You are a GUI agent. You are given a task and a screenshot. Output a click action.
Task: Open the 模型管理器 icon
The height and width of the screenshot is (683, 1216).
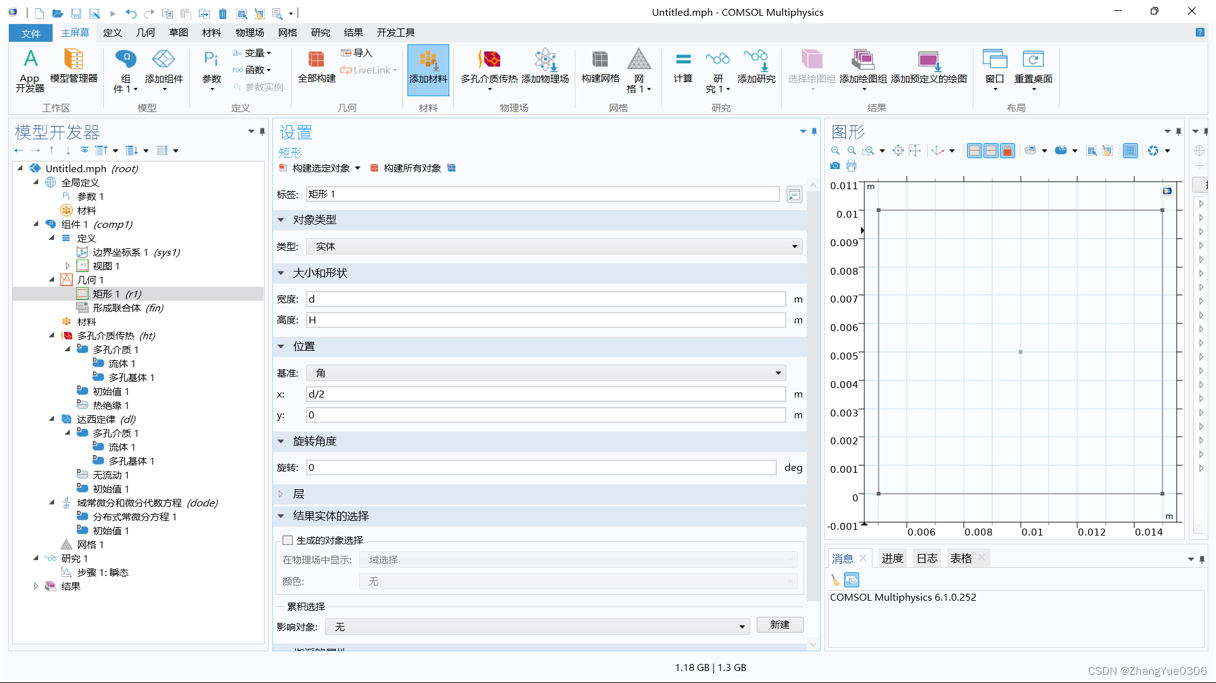click(x=74, y=66)
